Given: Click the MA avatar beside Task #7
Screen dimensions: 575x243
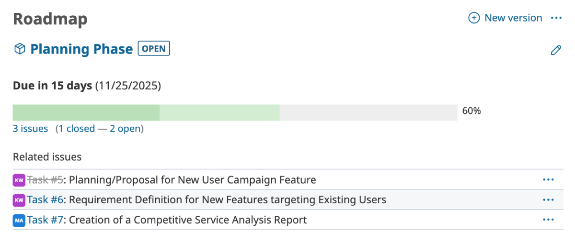Looking at the screenshot, I should pyautogui.click(x=19, y=220).
